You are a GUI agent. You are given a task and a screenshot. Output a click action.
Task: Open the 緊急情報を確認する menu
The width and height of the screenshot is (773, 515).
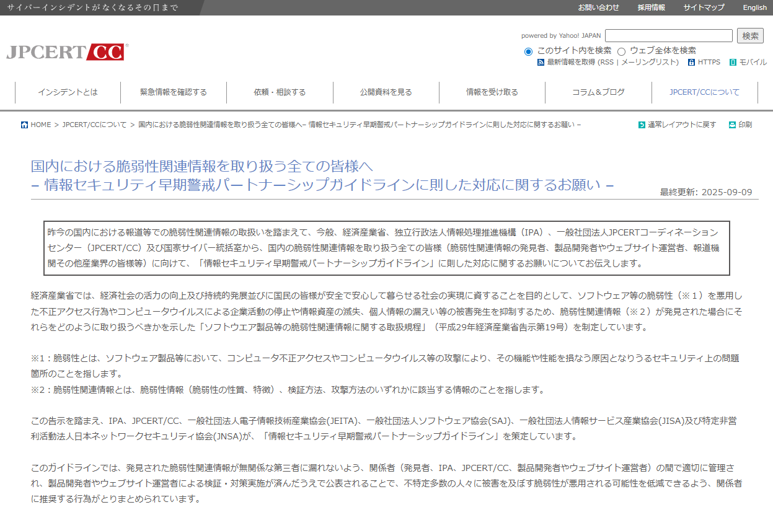[x=174, y=92]
